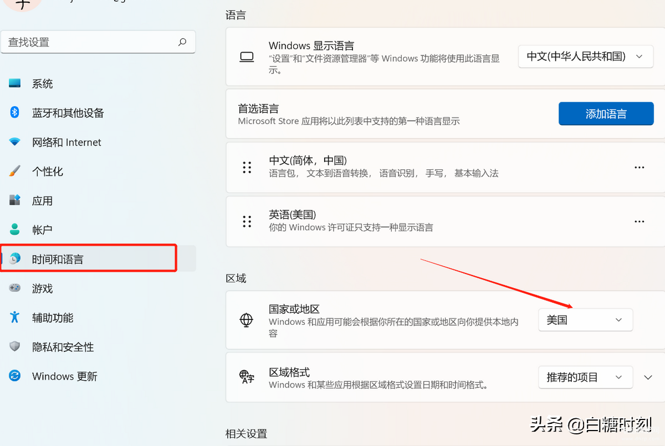Screen dimensions: 665x446
Task: Click the personalization paintbrush icon
Action: 15,171
